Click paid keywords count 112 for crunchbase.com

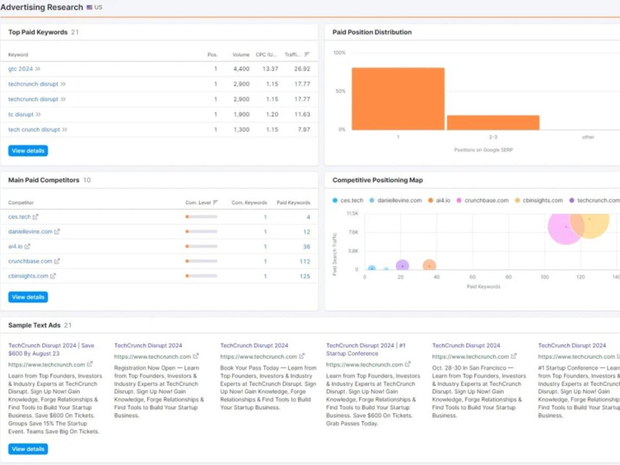[305, 262]
